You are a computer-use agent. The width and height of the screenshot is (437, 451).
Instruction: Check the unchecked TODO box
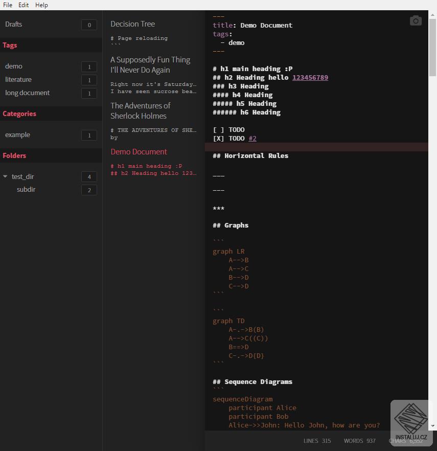coord(218,130)
